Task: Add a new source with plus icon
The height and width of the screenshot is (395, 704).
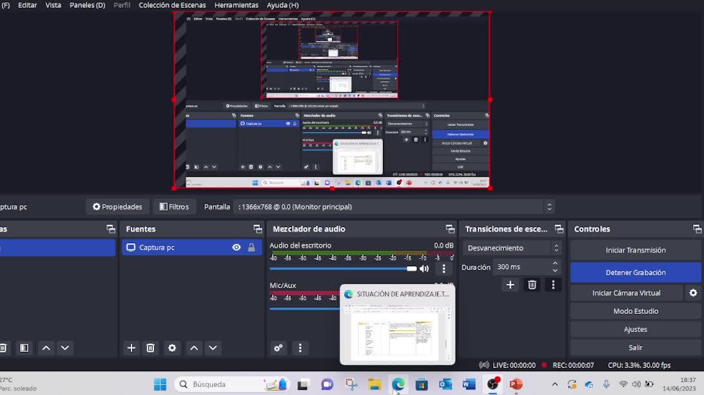Action: [x=132, y=348]
